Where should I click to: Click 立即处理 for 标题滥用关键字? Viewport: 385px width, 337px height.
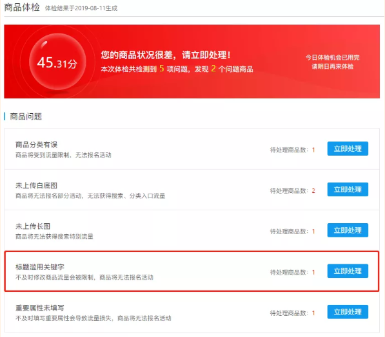coord(348,271)
